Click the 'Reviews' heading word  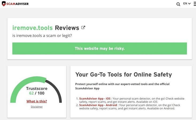click(x=67, y=28)
